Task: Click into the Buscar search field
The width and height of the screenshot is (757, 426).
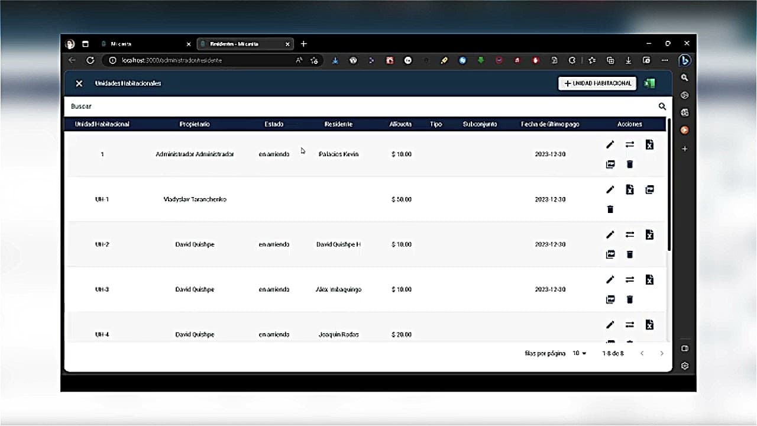Action: click(x=361, y=106)
